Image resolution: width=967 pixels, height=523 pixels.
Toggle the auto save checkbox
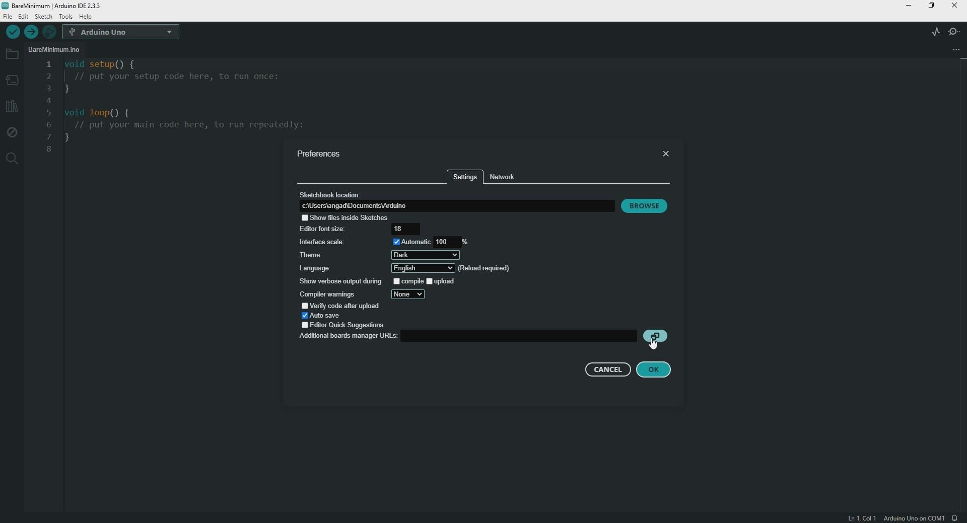(305, 316)
